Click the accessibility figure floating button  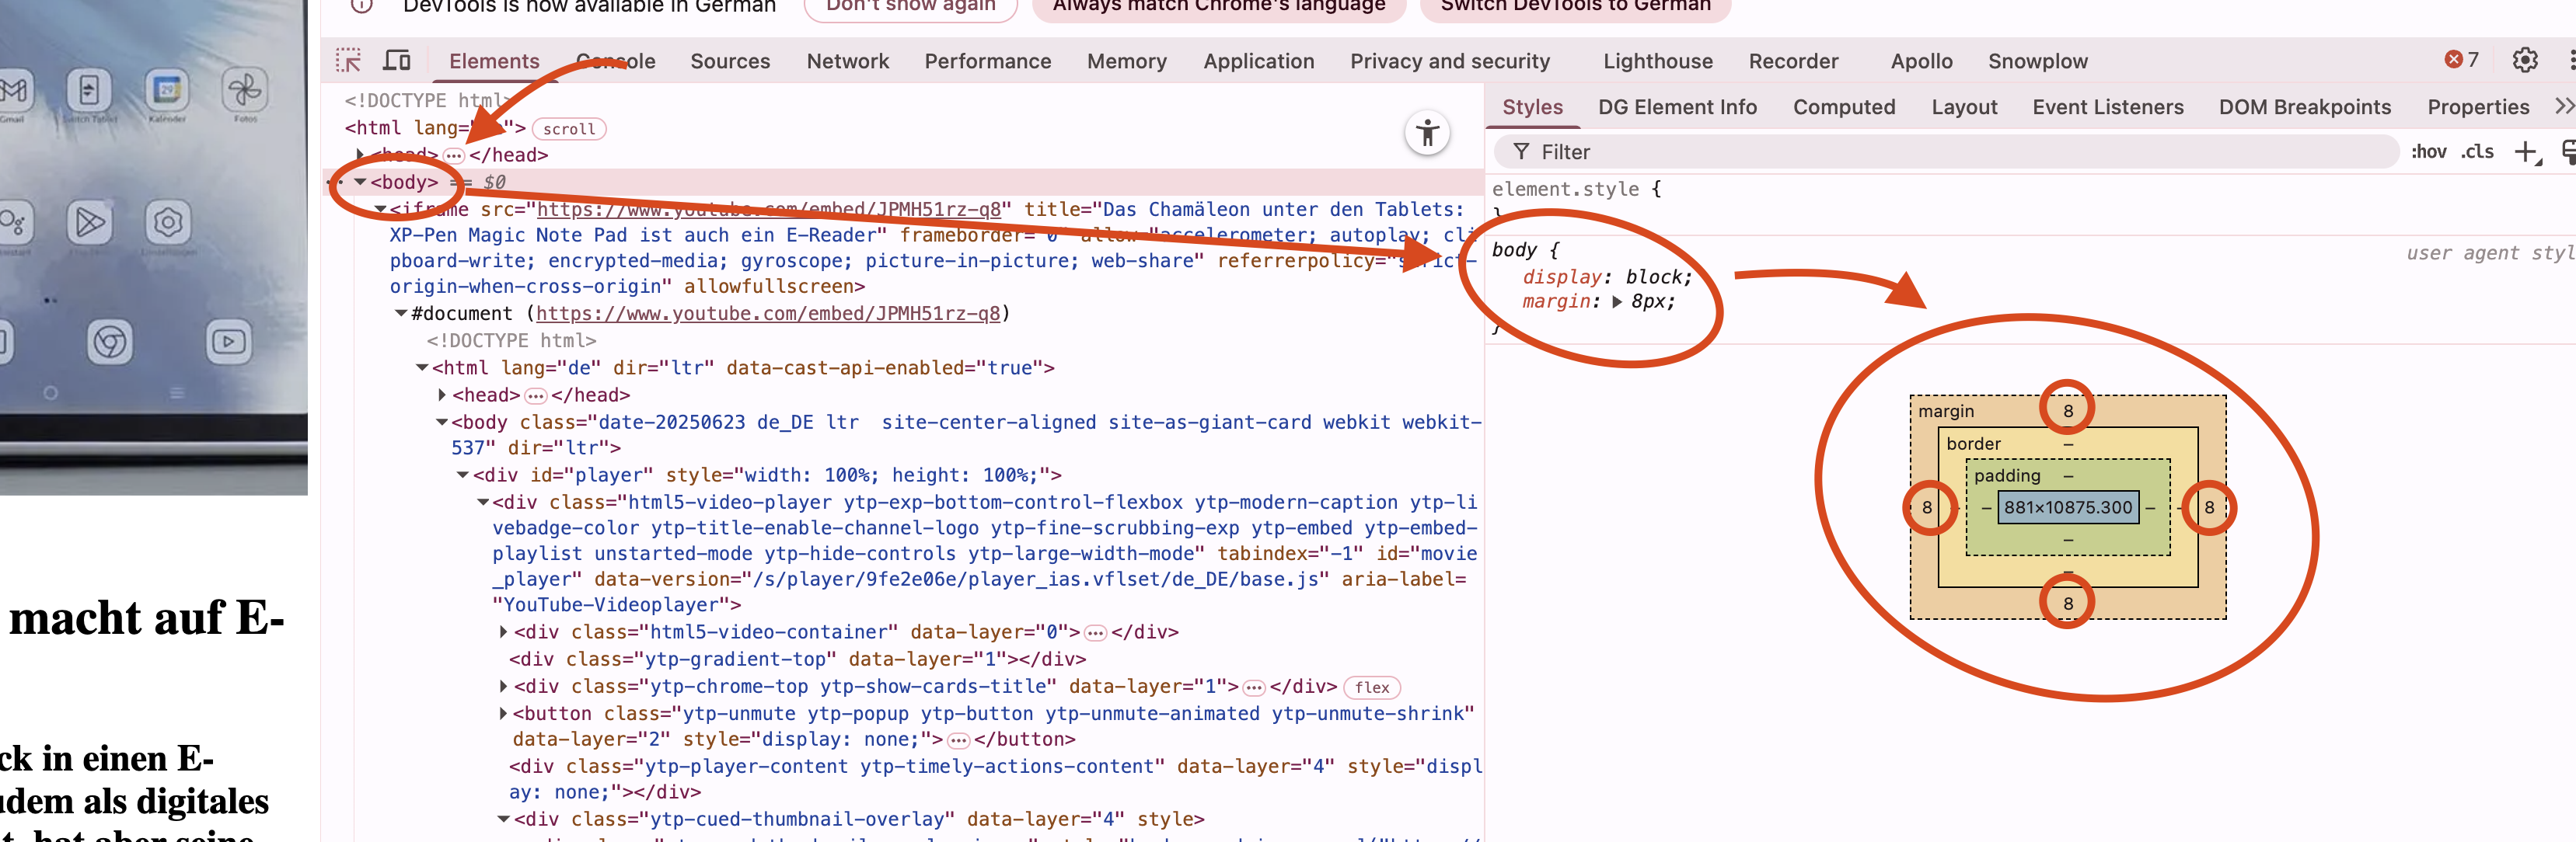[1427, 133]
